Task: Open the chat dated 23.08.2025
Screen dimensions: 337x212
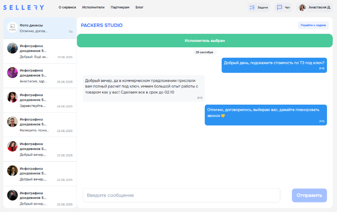Action: tap(40, 125)
